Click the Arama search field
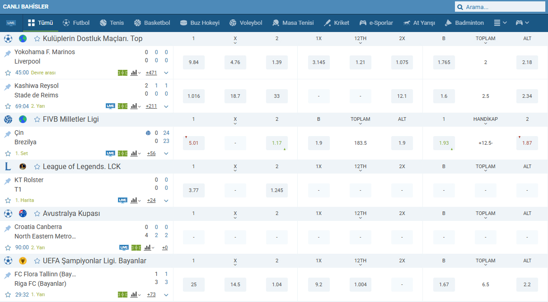The height and width of the screenshot is (302, 548). pos(499,7)
